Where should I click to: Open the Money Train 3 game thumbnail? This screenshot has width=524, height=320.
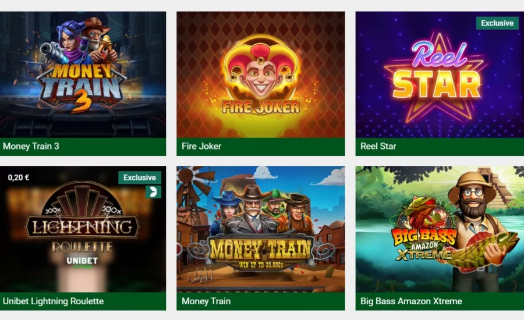point(83,74)
